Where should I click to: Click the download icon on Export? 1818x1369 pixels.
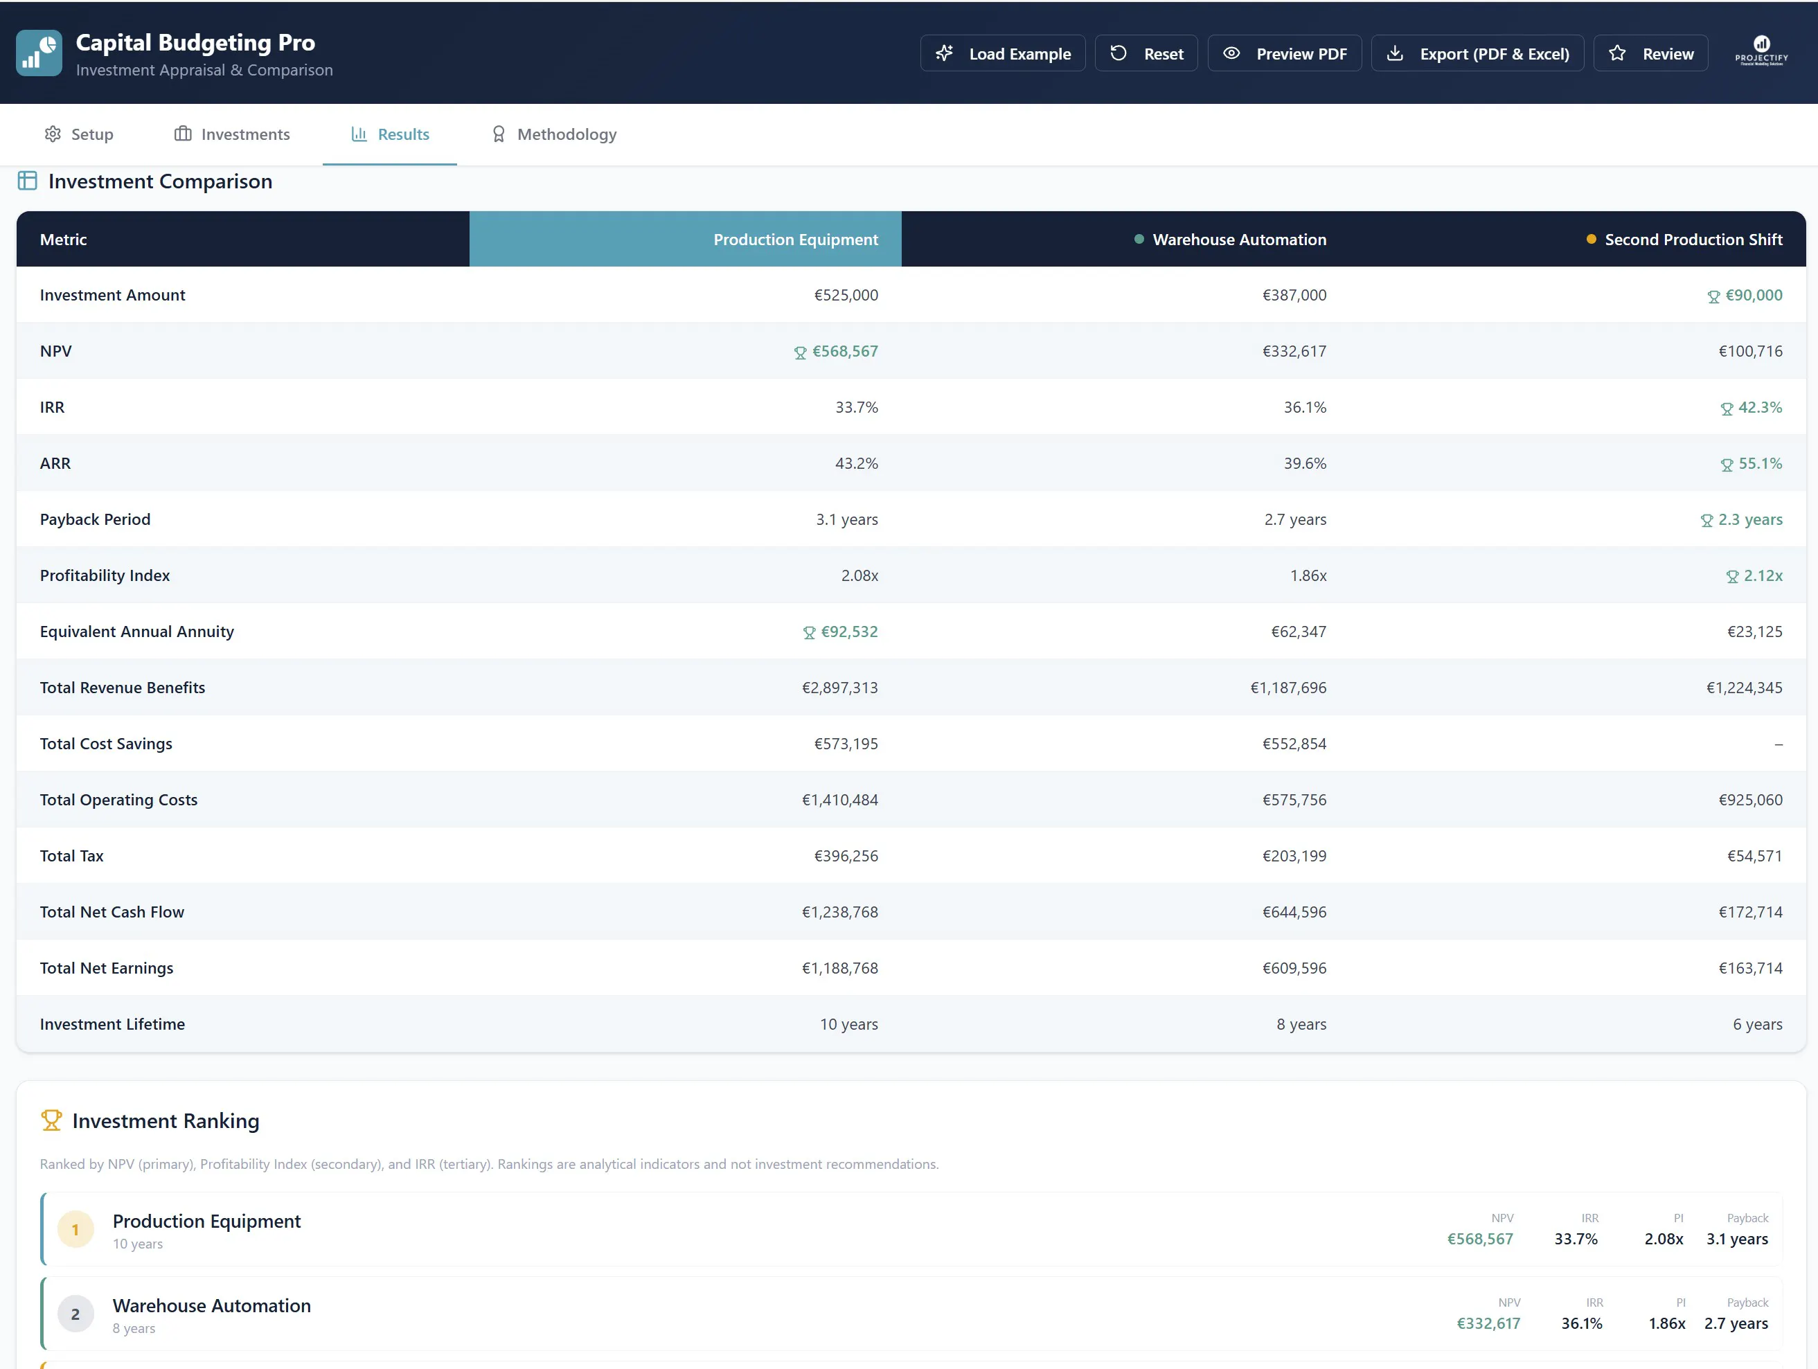click(1395, 53)
